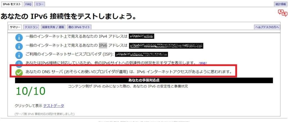Open the ヘルプデスクの方へ tab
Image resolution: width=288 pixels, height=122 pixels.
tap(267, 27)
